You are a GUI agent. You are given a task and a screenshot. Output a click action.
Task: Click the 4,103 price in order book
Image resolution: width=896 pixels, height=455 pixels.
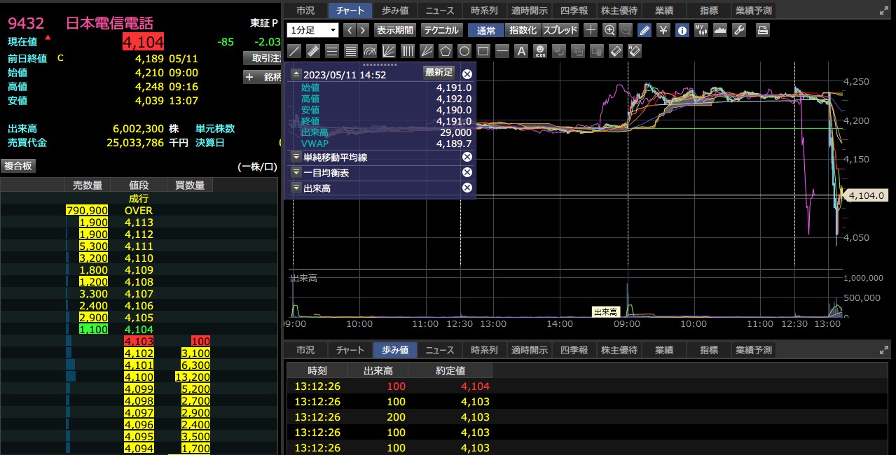click(139, 341)
